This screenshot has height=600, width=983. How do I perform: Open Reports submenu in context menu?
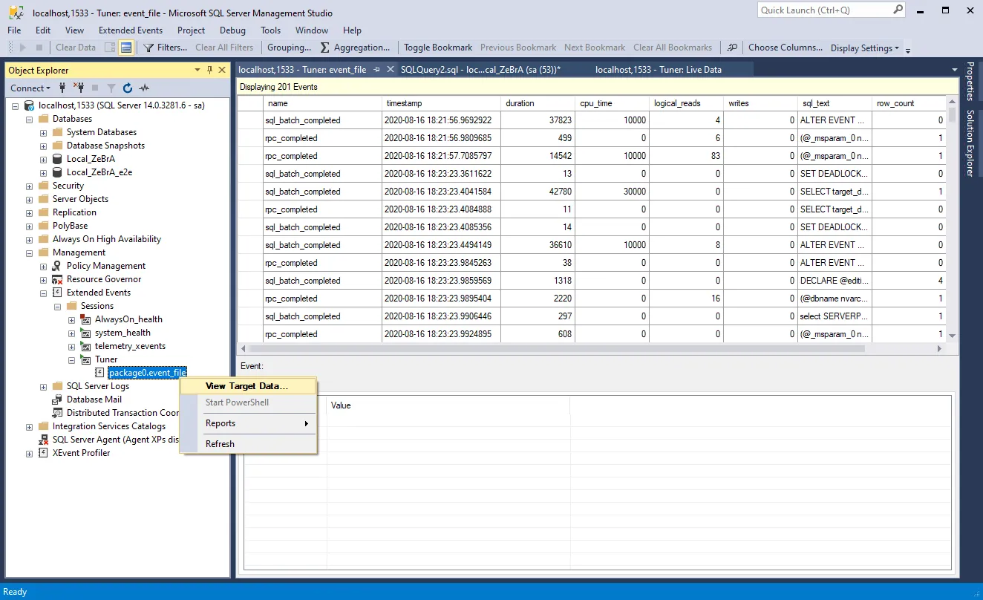click(x=249, y=423)
